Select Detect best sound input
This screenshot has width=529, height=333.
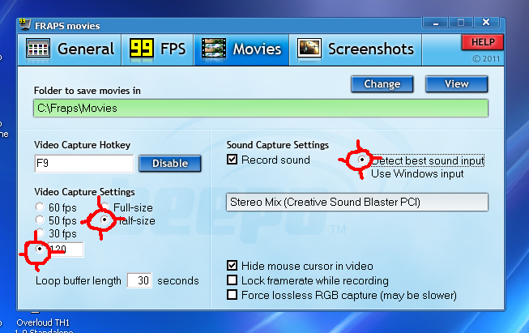click(362, 160)
